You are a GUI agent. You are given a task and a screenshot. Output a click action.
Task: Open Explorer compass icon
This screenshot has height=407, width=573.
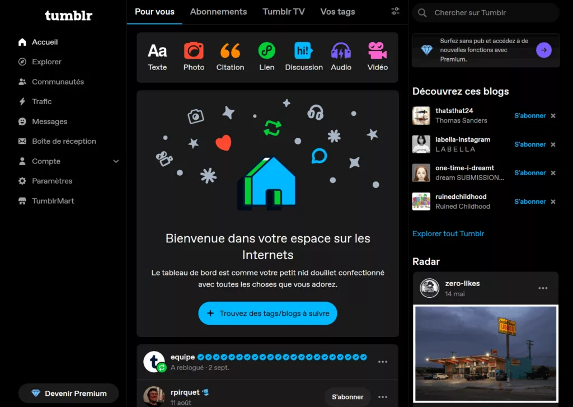(22, 62)
